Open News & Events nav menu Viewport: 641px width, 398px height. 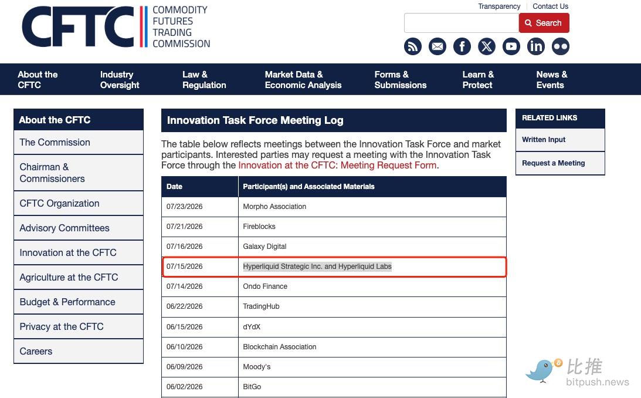coord(551,80)
